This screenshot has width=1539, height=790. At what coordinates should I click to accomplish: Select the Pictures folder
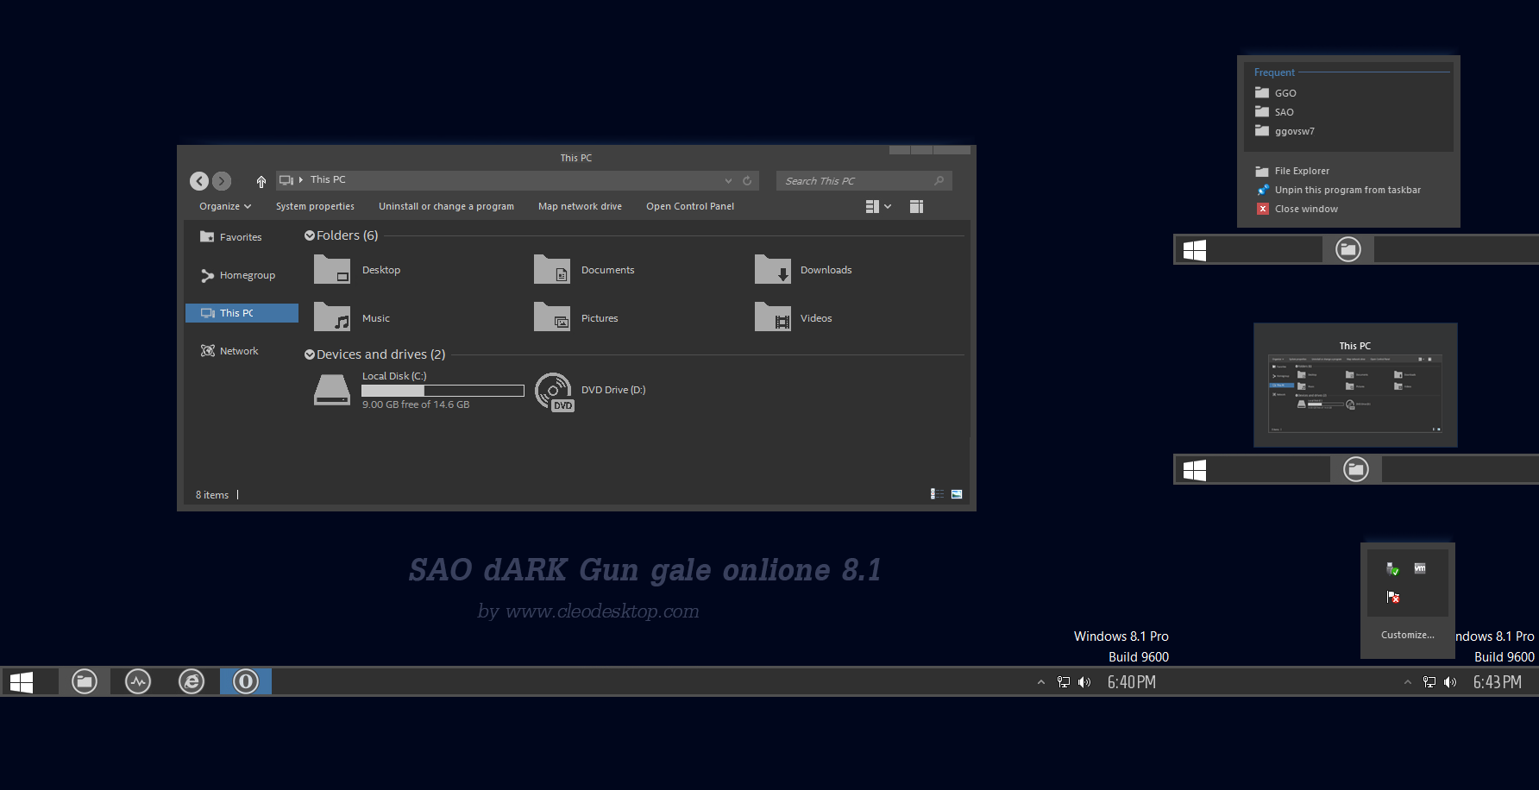coord(575,318)
